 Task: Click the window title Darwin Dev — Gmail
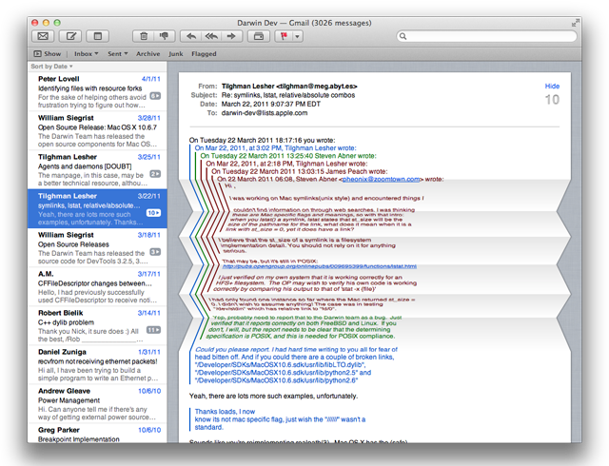click(x=304, y=23)
